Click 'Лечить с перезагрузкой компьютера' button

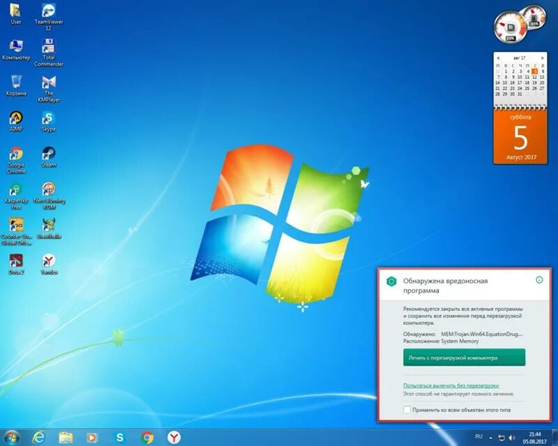pyautogui.click(x=464, y=357)
